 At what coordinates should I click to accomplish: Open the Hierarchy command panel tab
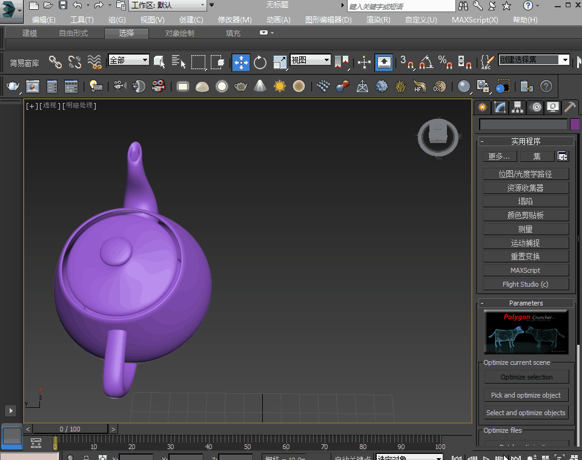click(x=517, y=107)
